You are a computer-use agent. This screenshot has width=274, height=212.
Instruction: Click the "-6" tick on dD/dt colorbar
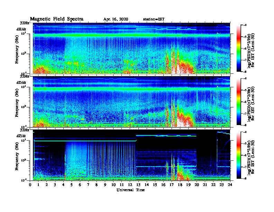(x=245, y=102)
